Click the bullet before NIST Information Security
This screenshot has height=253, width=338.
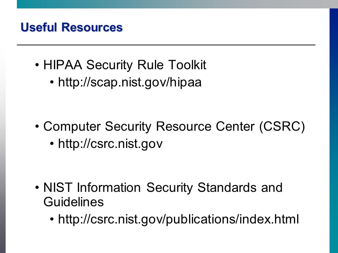coord(37,188)
